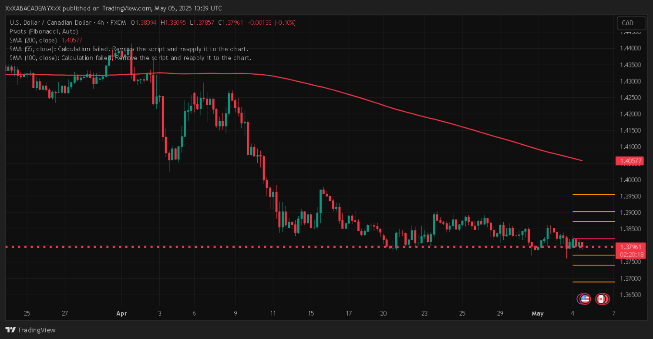Click the Canada flag economic event icon
Viewport: 653px width, 339px height.
(x=601, y=299)
